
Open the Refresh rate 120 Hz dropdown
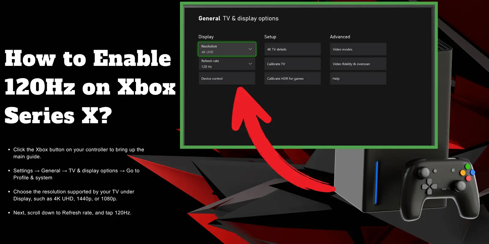pos(227,64)
